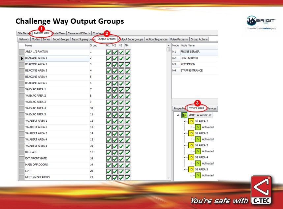Click the output groups list scroll-down arrow
Viewport: 283px width, 209px height.
tap(169, 178)
